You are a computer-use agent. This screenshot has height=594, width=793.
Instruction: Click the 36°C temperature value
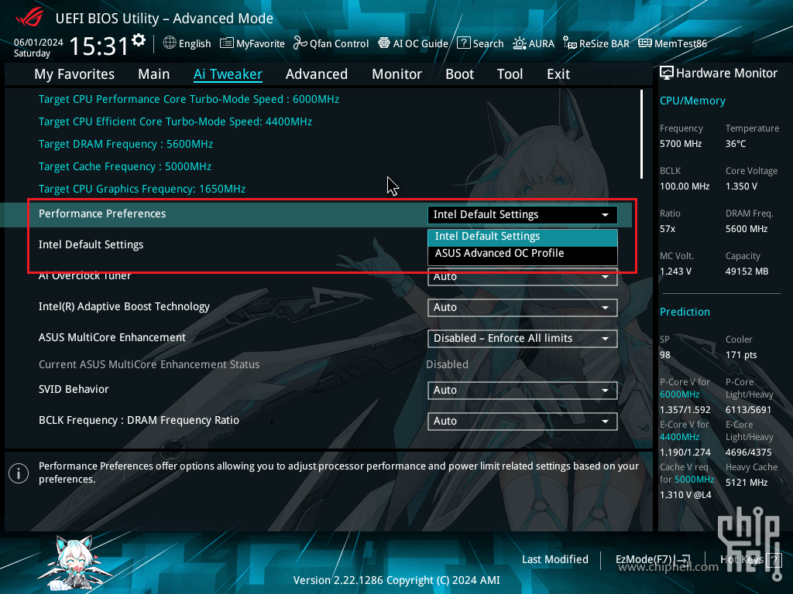736,143
